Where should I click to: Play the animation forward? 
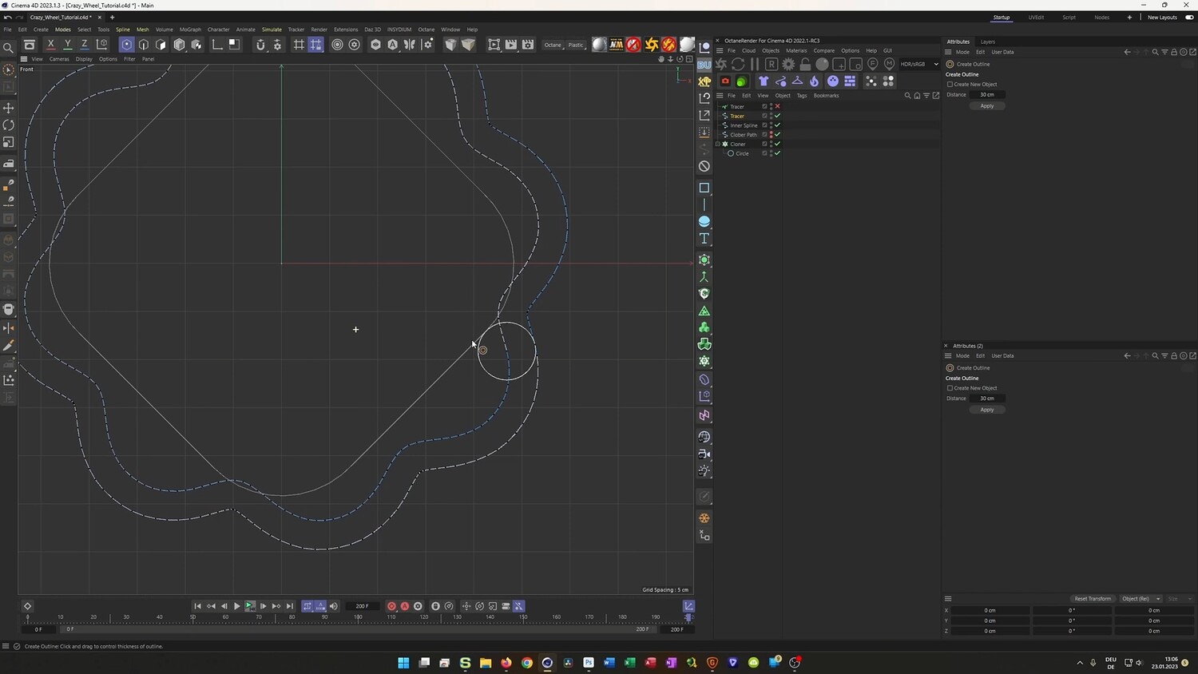pyautogui.click(x=236, y=606)
